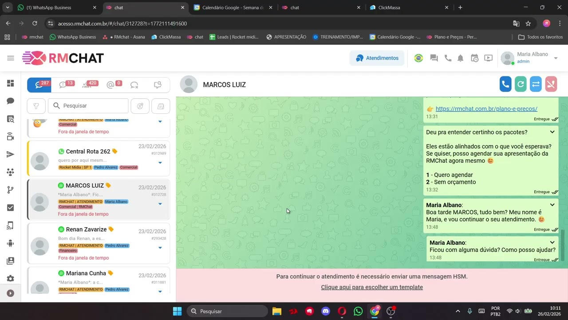This screenshot has width=568, height=320.
Task: Open the filter funnel button
Action: coord(36,106)
